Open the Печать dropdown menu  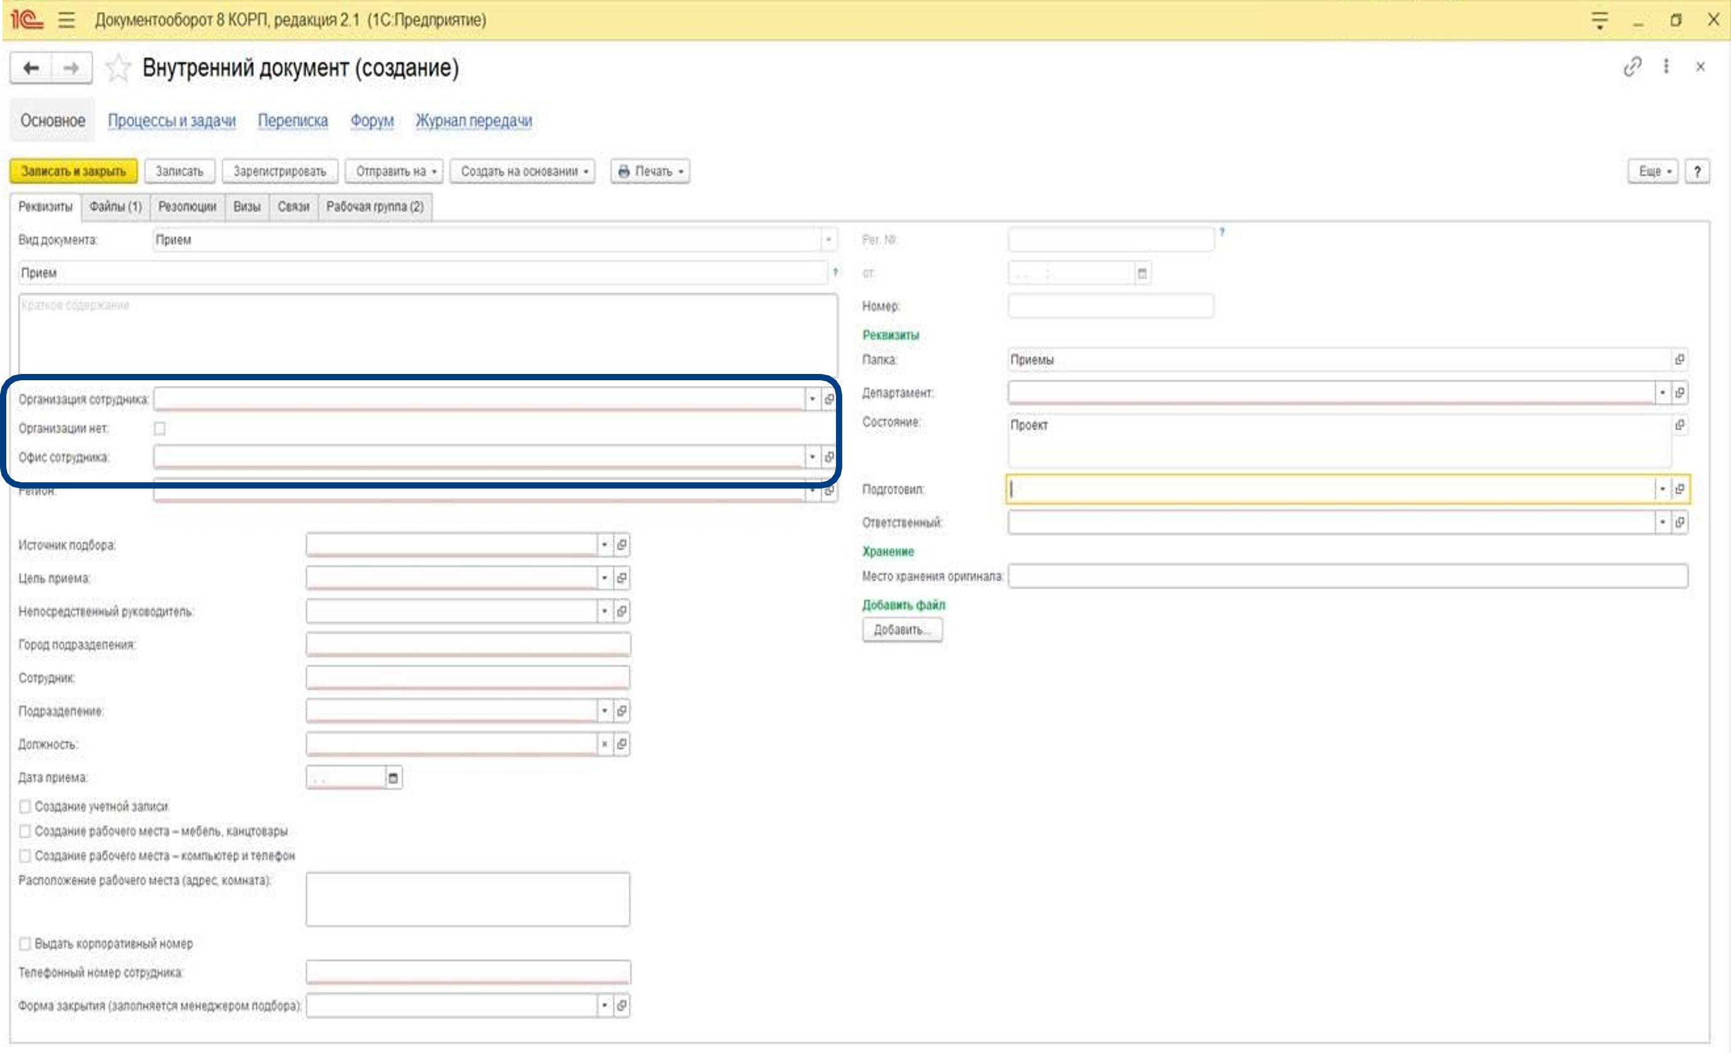point(650,171)
